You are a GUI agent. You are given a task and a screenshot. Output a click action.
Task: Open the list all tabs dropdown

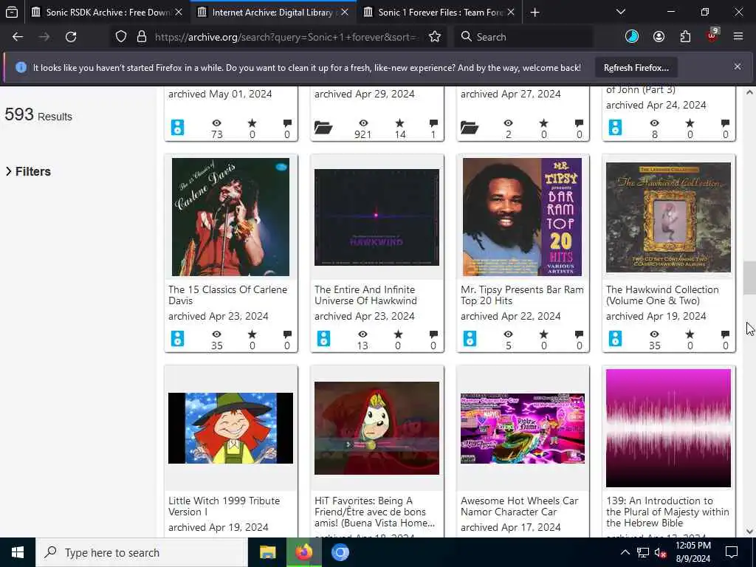coord(620,12)
